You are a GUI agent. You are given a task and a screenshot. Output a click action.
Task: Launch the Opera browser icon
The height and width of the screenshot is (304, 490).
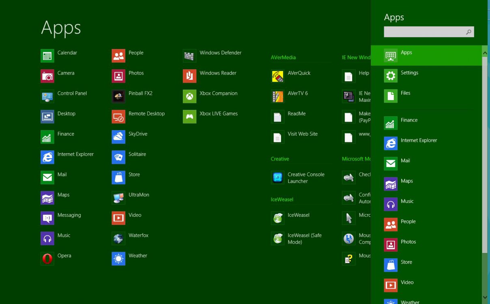pos(47,258)
